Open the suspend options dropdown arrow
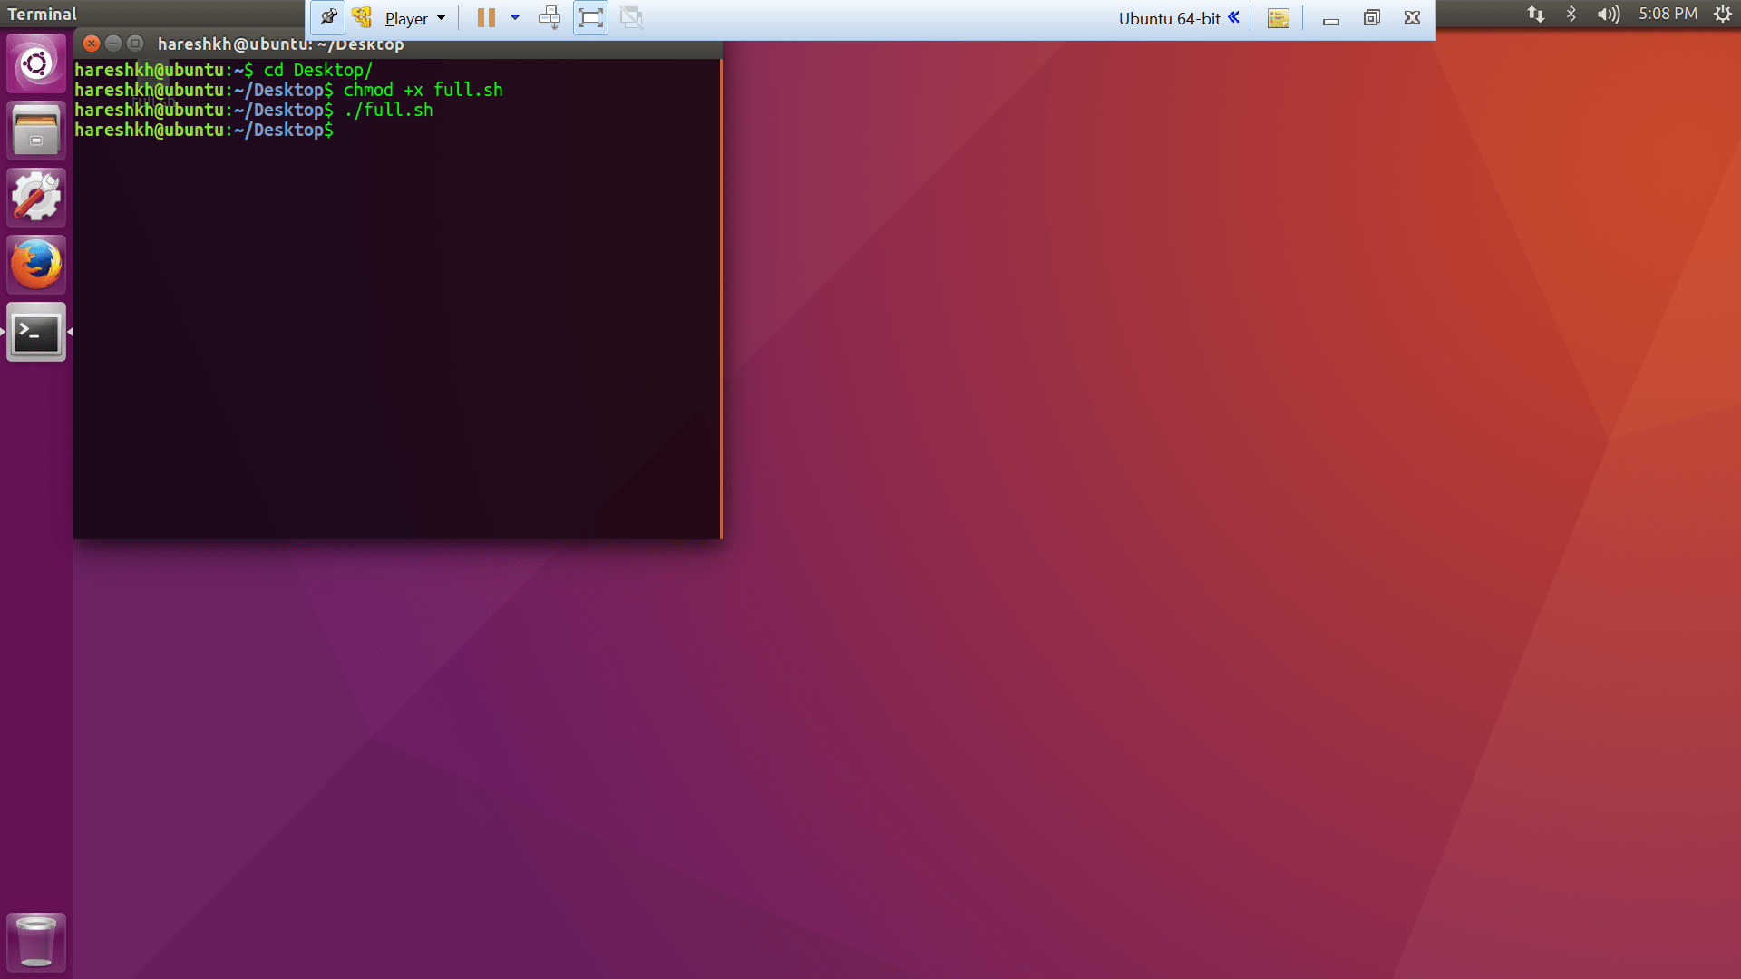The height and width of the screenshot is (979, 1741). [515, 17]
